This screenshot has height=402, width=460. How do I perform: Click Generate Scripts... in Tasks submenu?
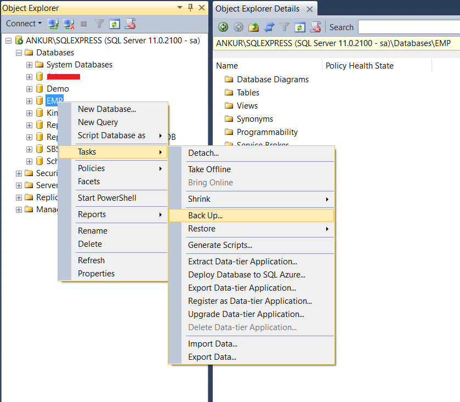coord(252,245)
